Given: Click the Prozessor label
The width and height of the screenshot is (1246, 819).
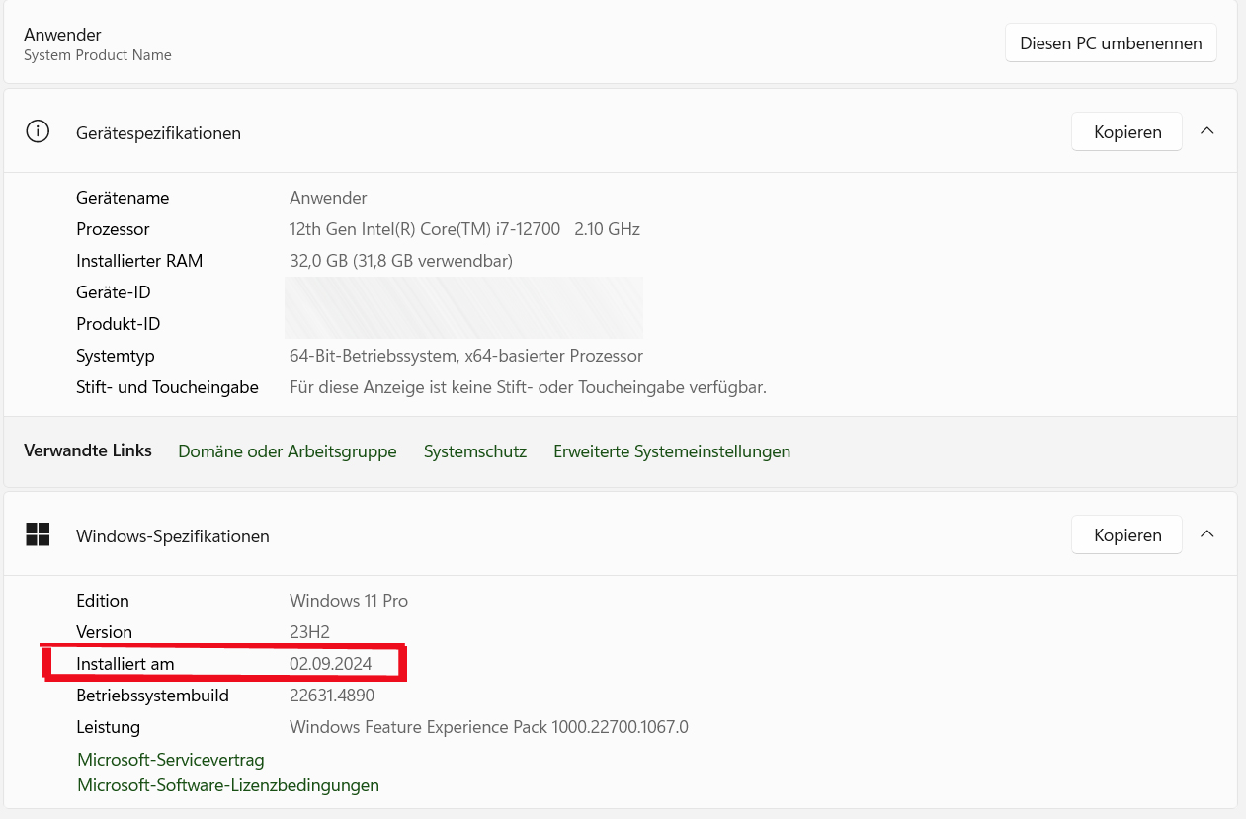Looking at the screenshot, I should coord(113,229).
